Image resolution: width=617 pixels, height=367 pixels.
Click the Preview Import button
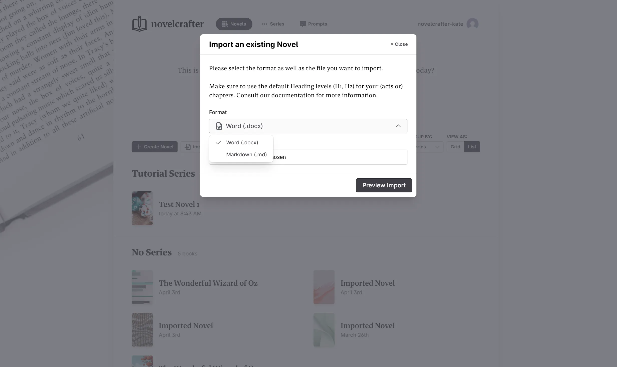[383, 185]
